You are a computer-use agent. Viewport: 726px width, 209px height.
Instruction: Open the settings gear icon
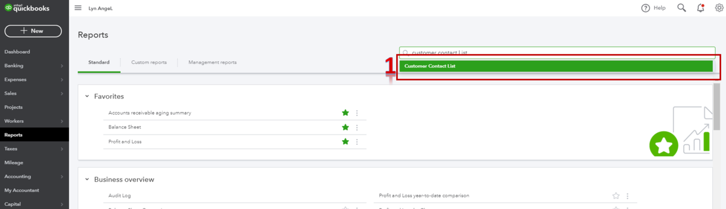(719, 8)
